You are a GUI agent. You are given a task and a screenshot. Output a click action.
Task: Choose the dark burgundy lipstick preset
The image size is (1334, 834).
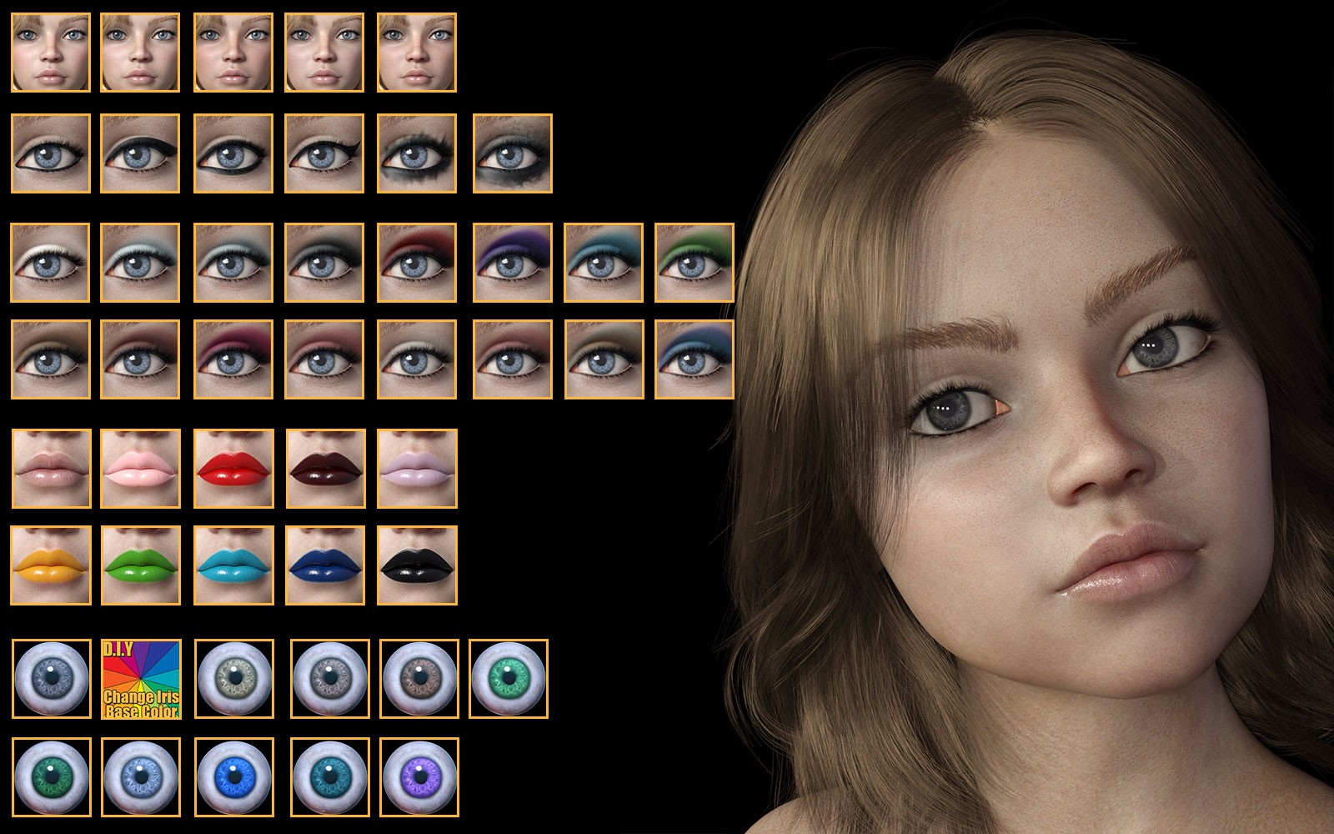[325, 469]
